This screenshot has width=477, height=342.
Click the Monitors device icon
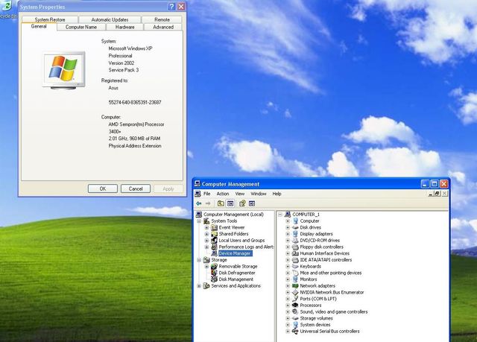point(295,279)
